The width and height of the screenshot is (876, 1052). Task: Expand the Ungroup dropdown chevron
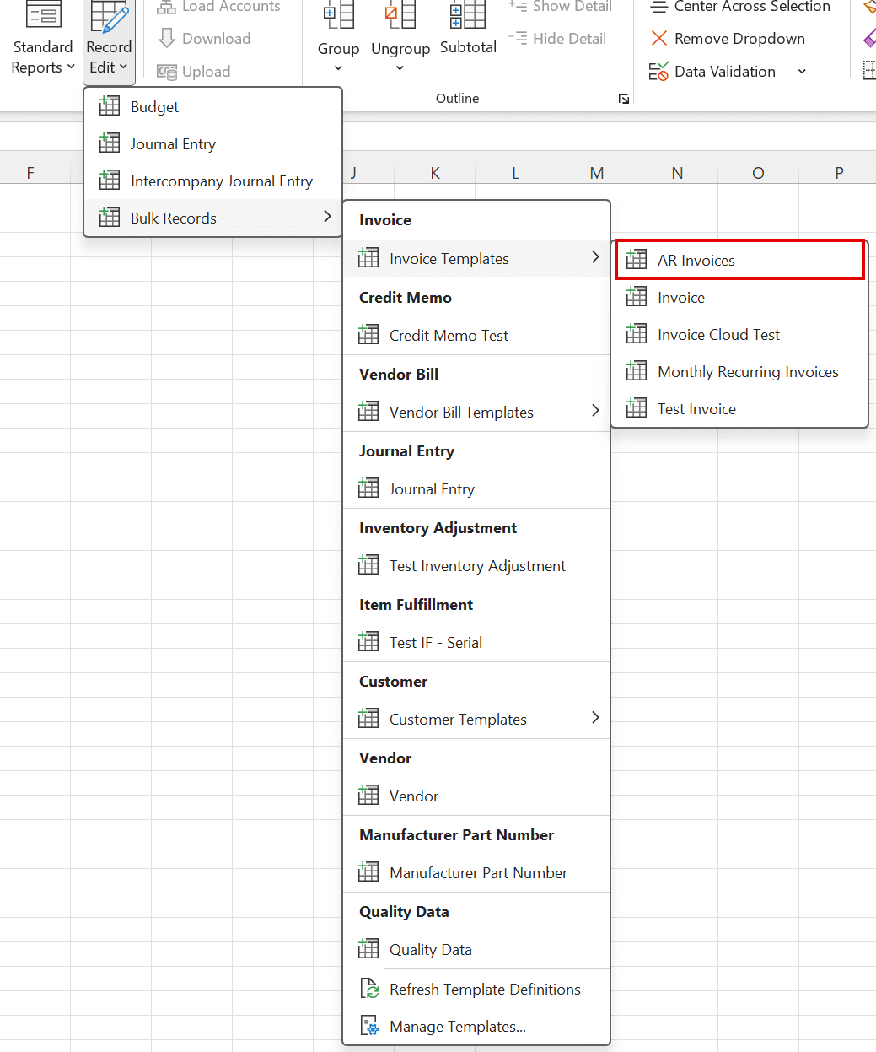tap(400, 68)
